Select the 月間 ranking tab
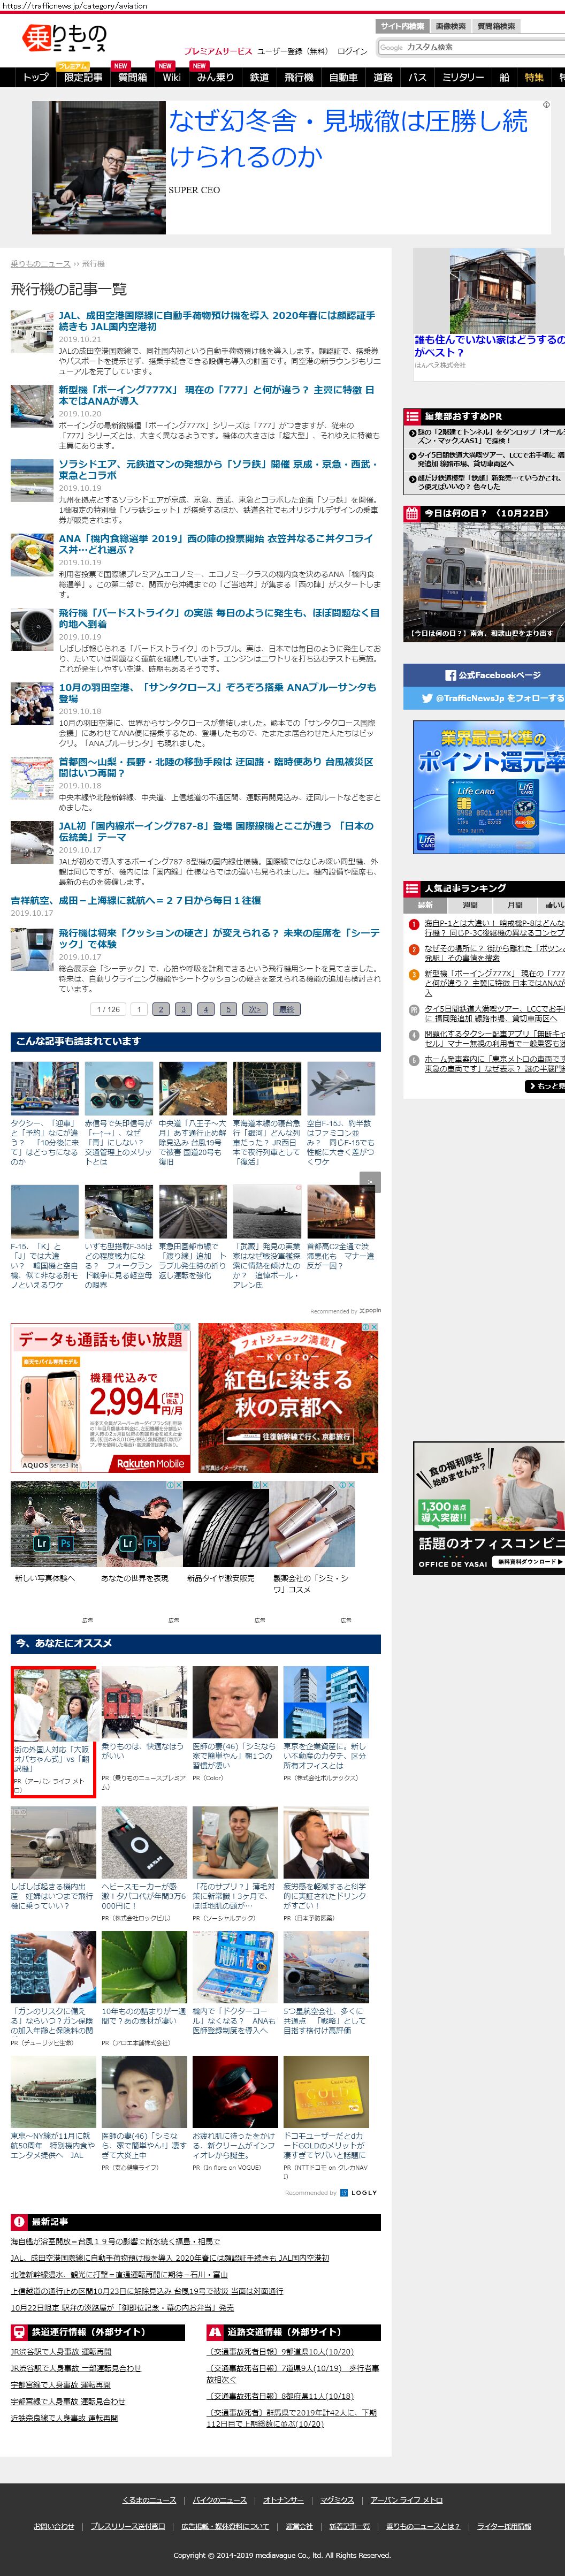 515,905
